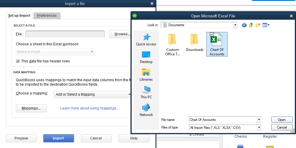Expand the File name dropdown arrow
Image resolution: width=296 pixels, height=148 pixels.
coord(259,119)
